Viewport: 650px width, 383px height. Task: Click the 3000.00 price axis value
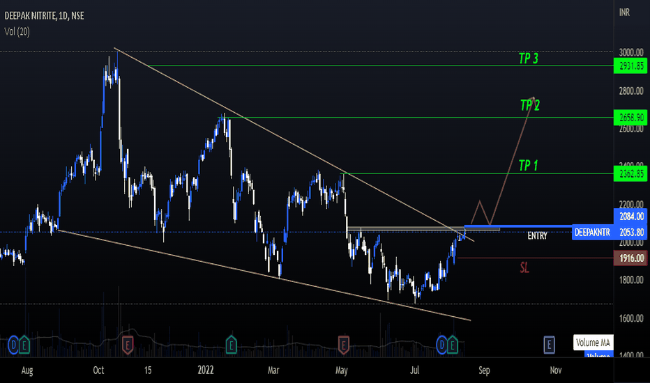coord(631,53)
